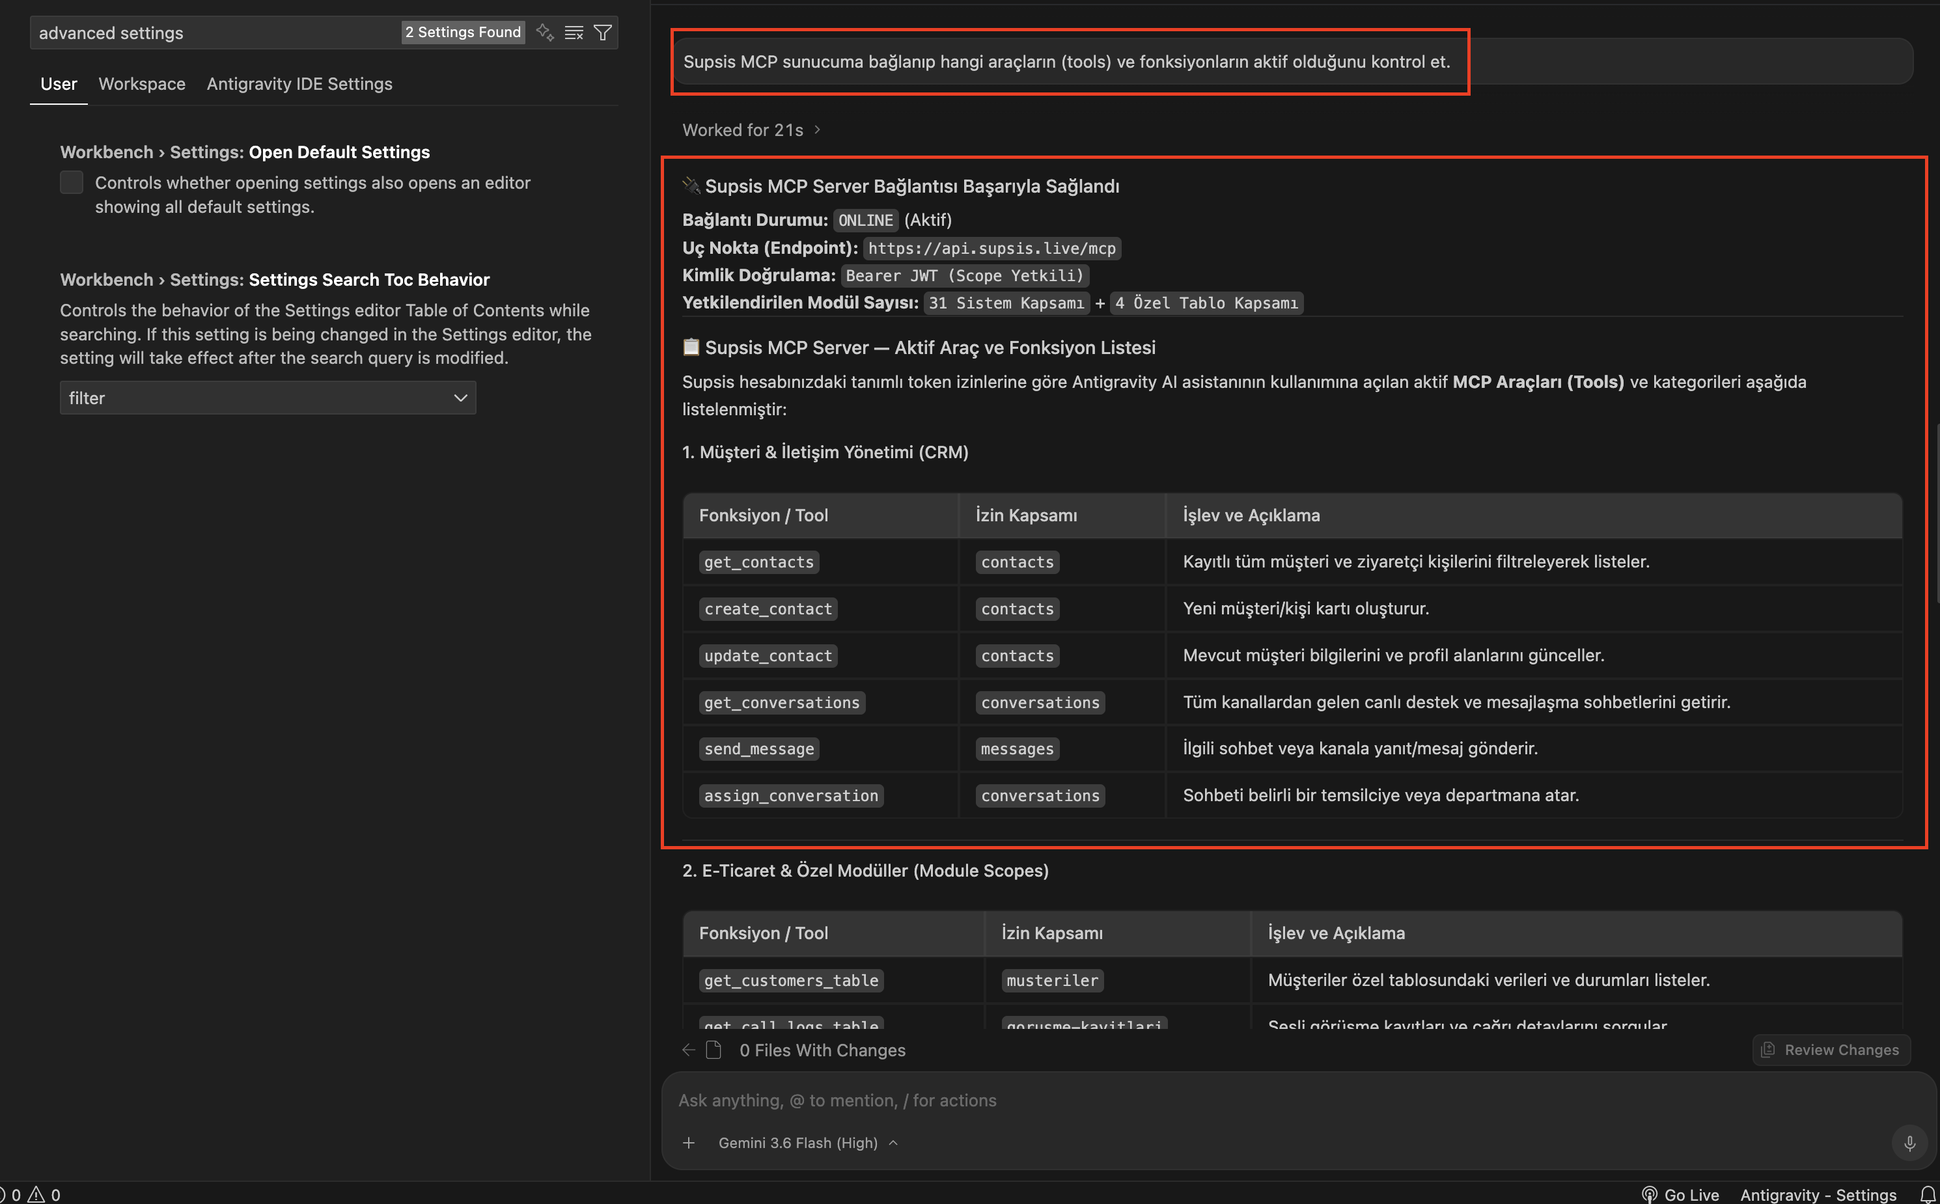Start voice input with the microphone icon
The image size is (1940, 1204).
(1909, 1143)
